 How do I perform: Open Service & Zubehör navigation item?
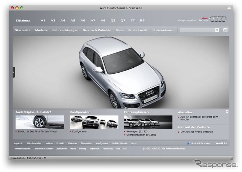[x=97, y=30]
